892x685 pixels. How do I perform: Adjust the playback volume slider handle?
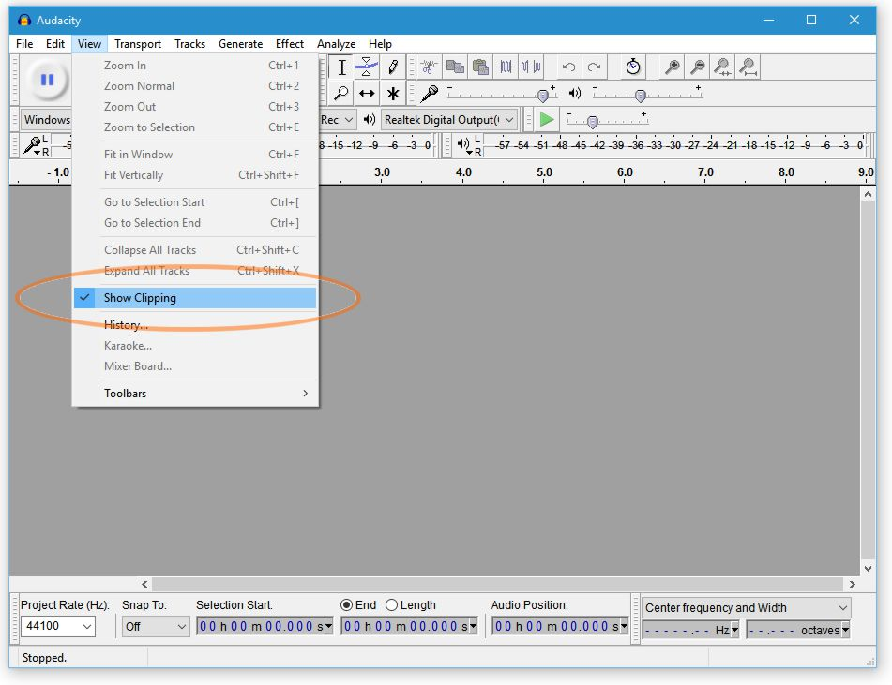(x=641, y=96)
